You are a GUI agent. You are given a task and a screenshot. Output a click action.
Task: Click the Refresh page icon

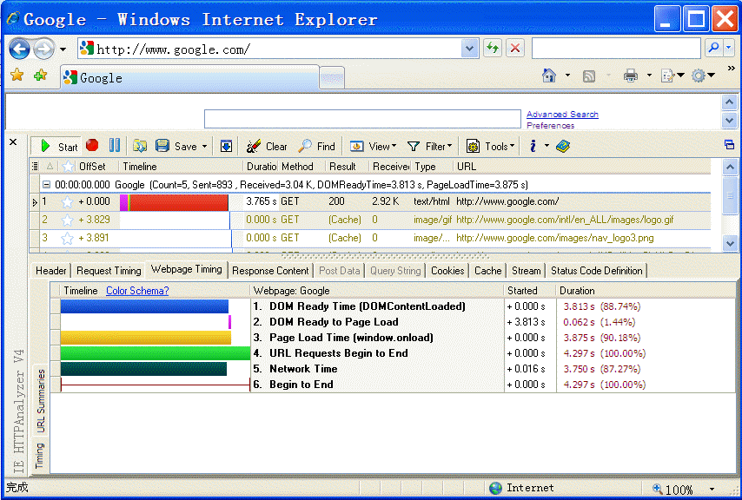[493, 49]
